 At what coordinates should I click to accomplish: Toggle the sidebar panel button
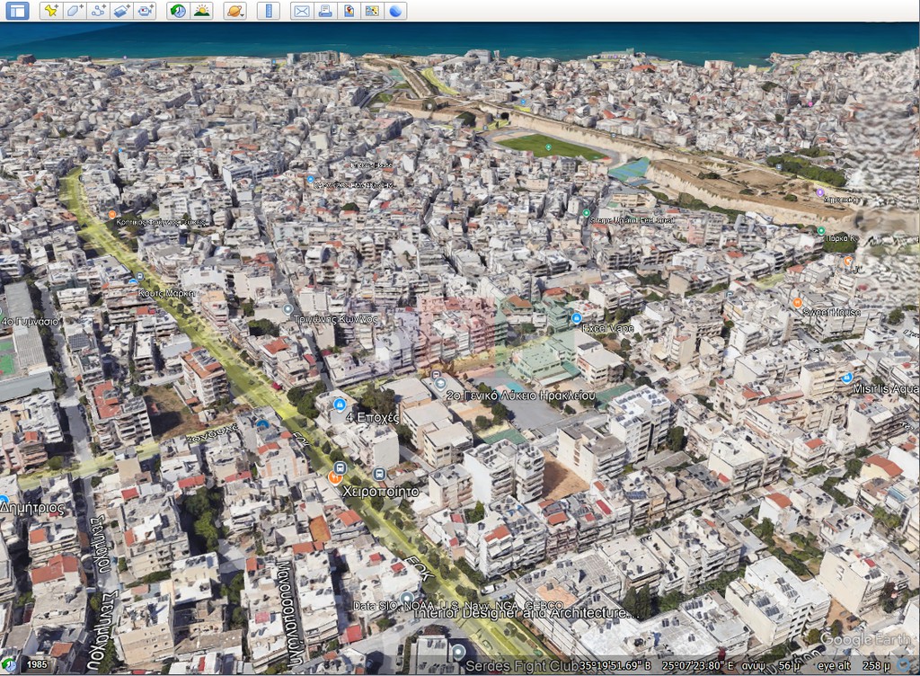click(17, 11)
